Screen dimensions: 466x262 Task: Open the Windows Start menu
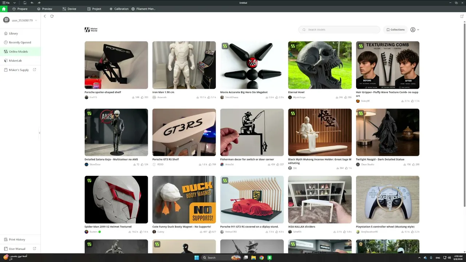197,258
